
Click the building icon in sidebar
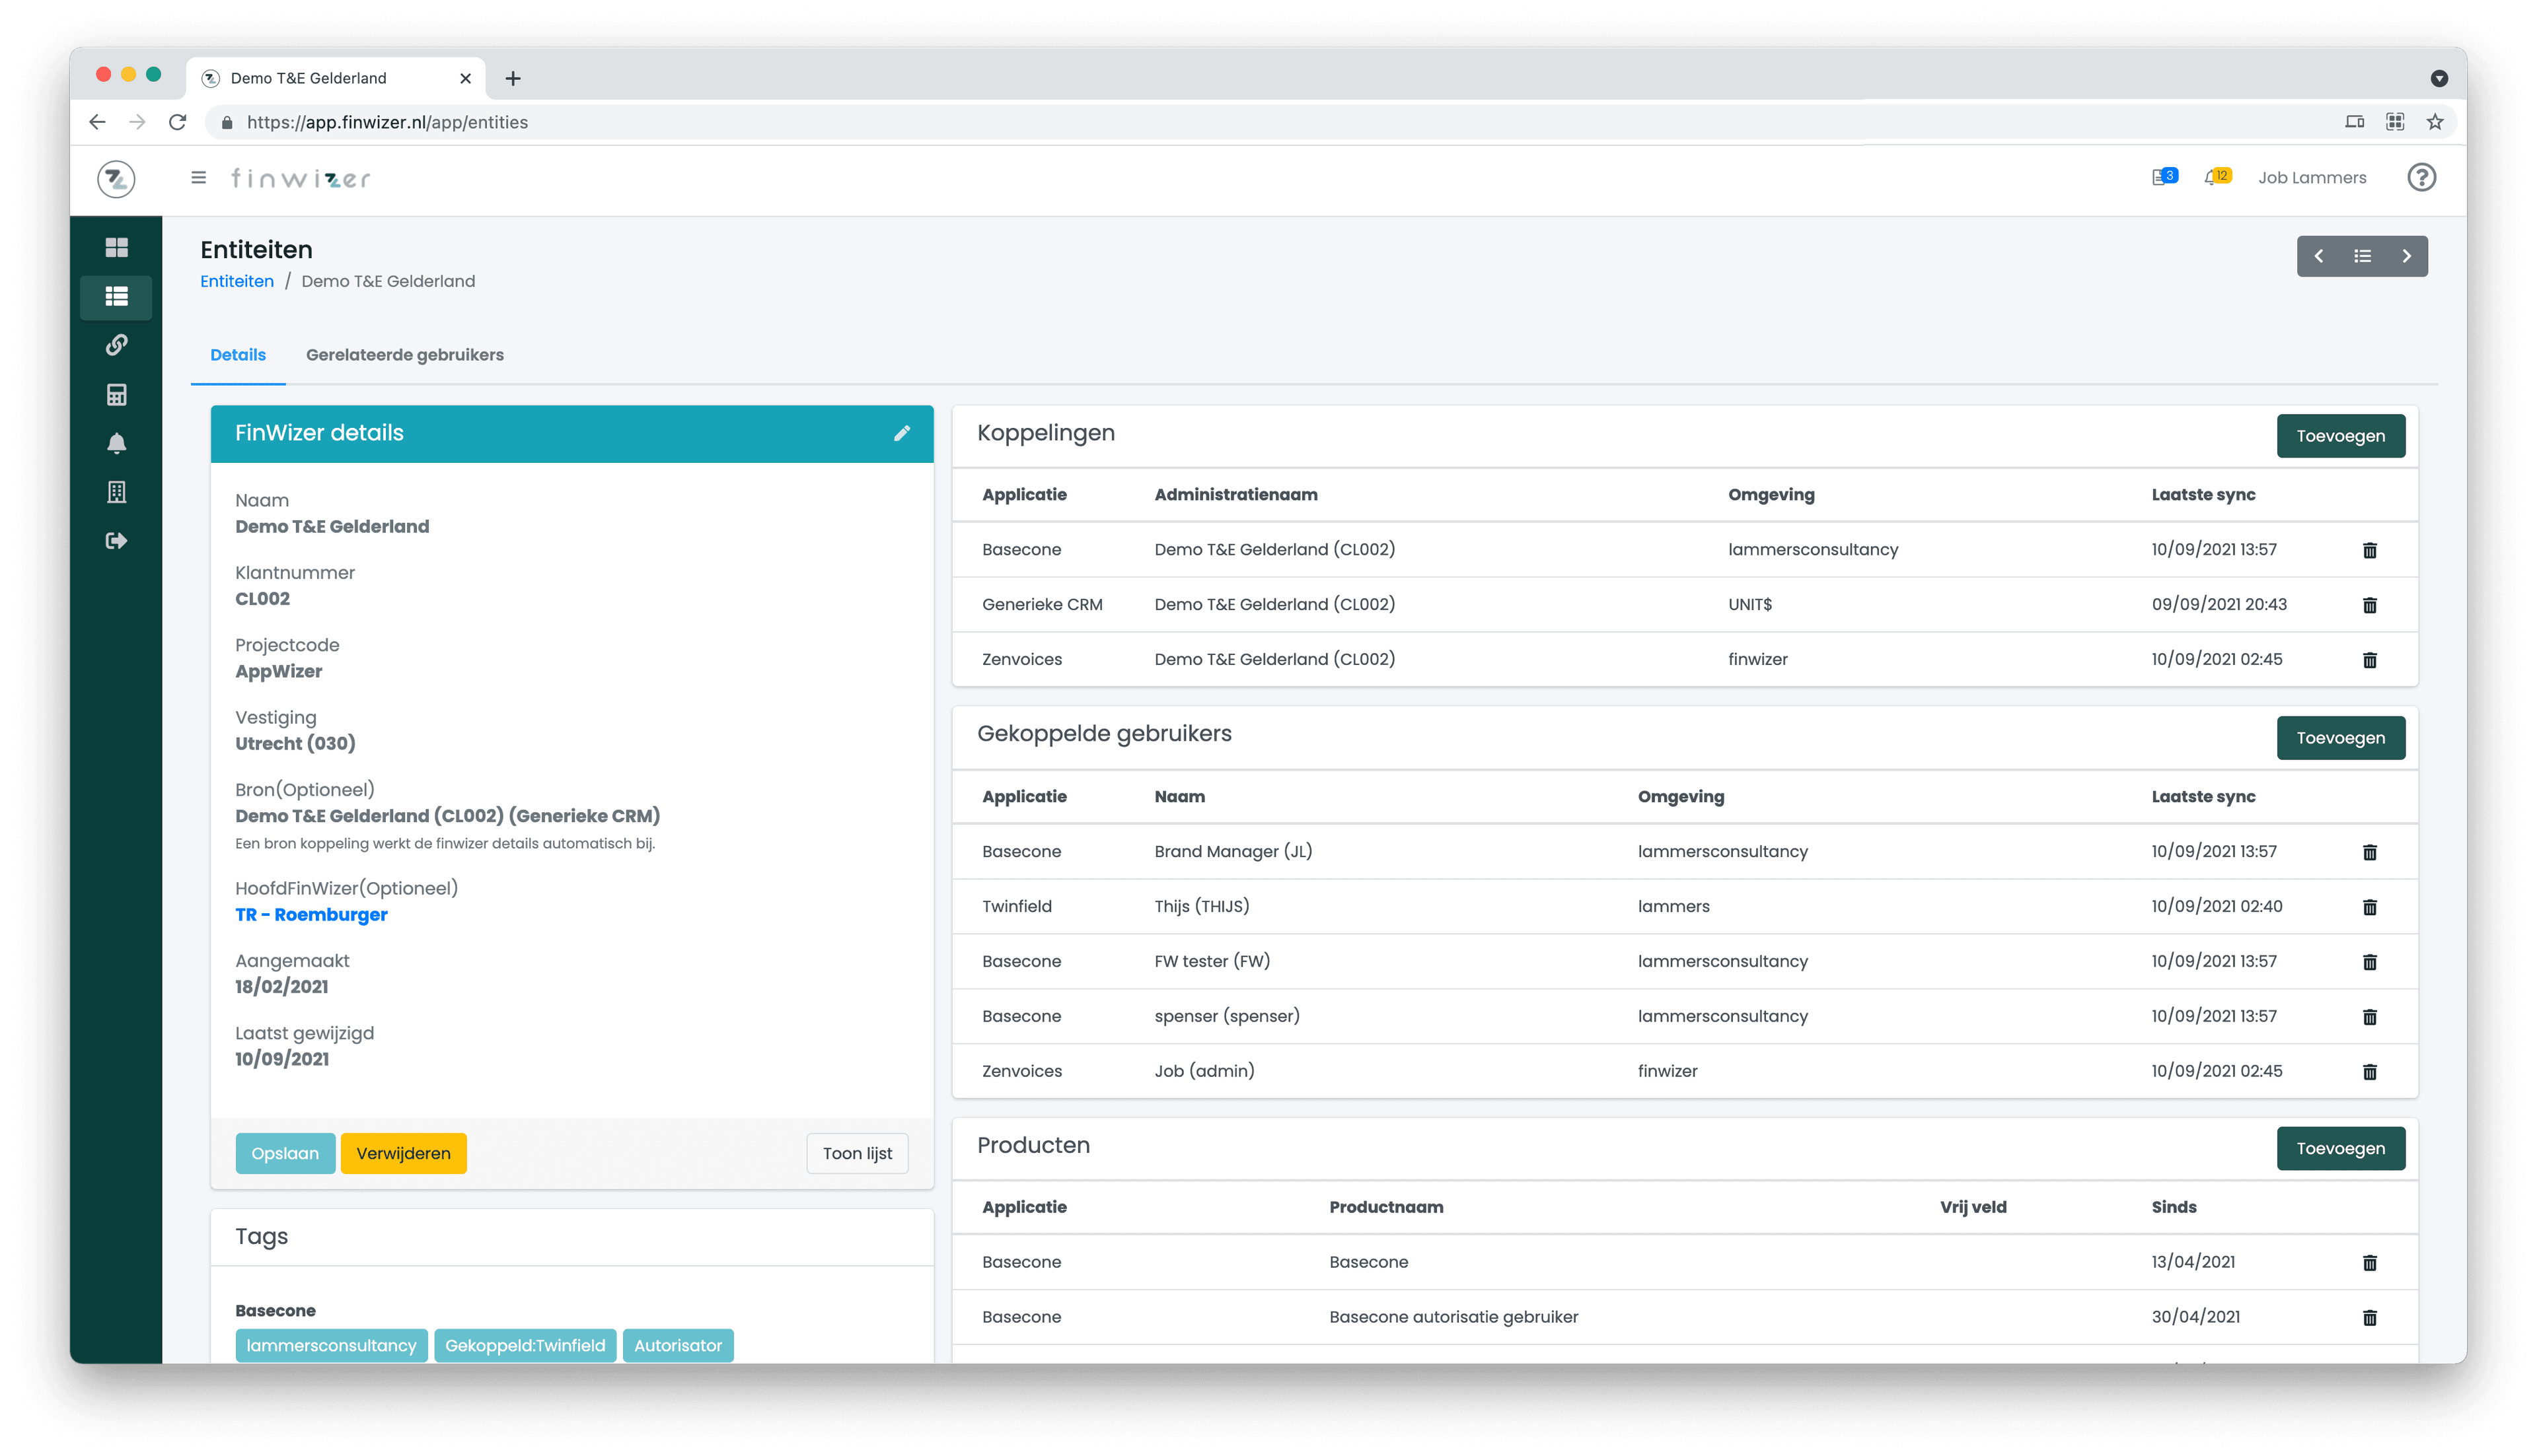tap(116, 492)
